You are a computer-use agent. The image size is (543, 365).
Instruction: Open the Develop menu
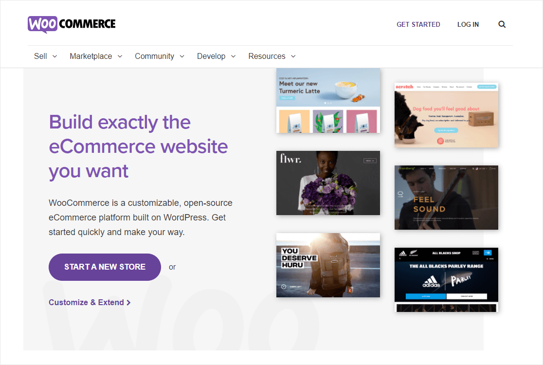pos(211,56)
